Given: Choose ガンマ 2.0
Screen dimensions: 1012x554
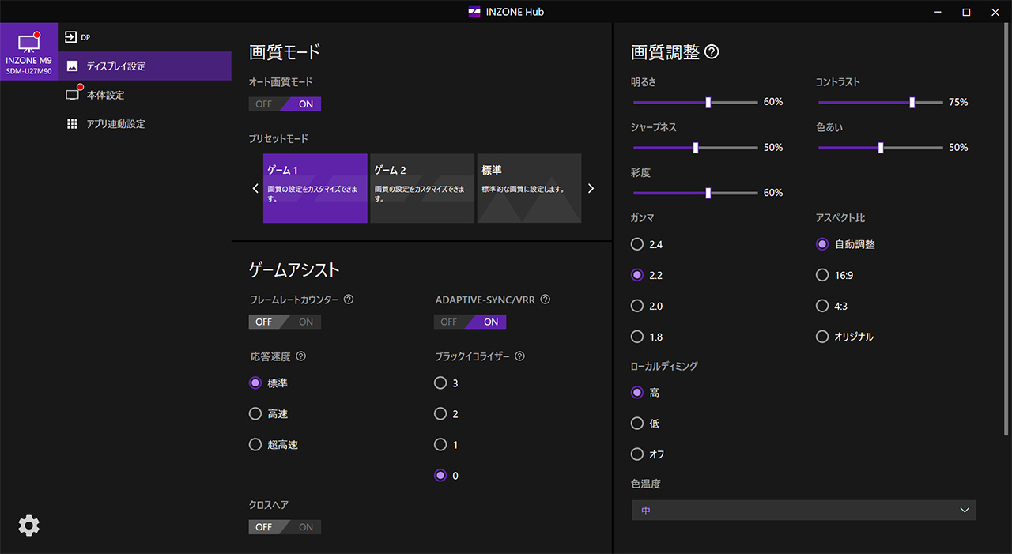Looking at the screenshot, I should click(637, 306).
